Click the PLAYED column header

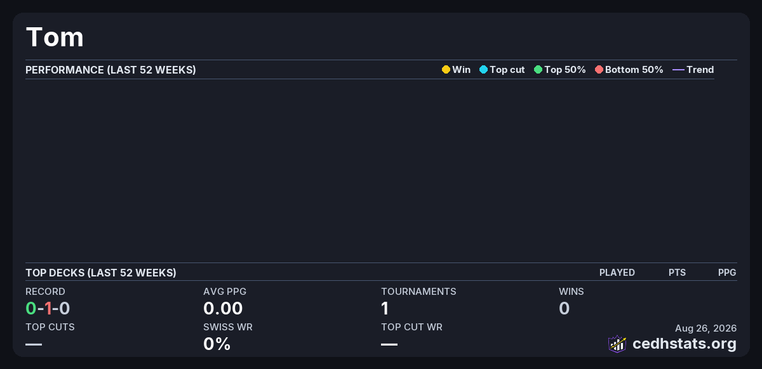coord(617,273)
